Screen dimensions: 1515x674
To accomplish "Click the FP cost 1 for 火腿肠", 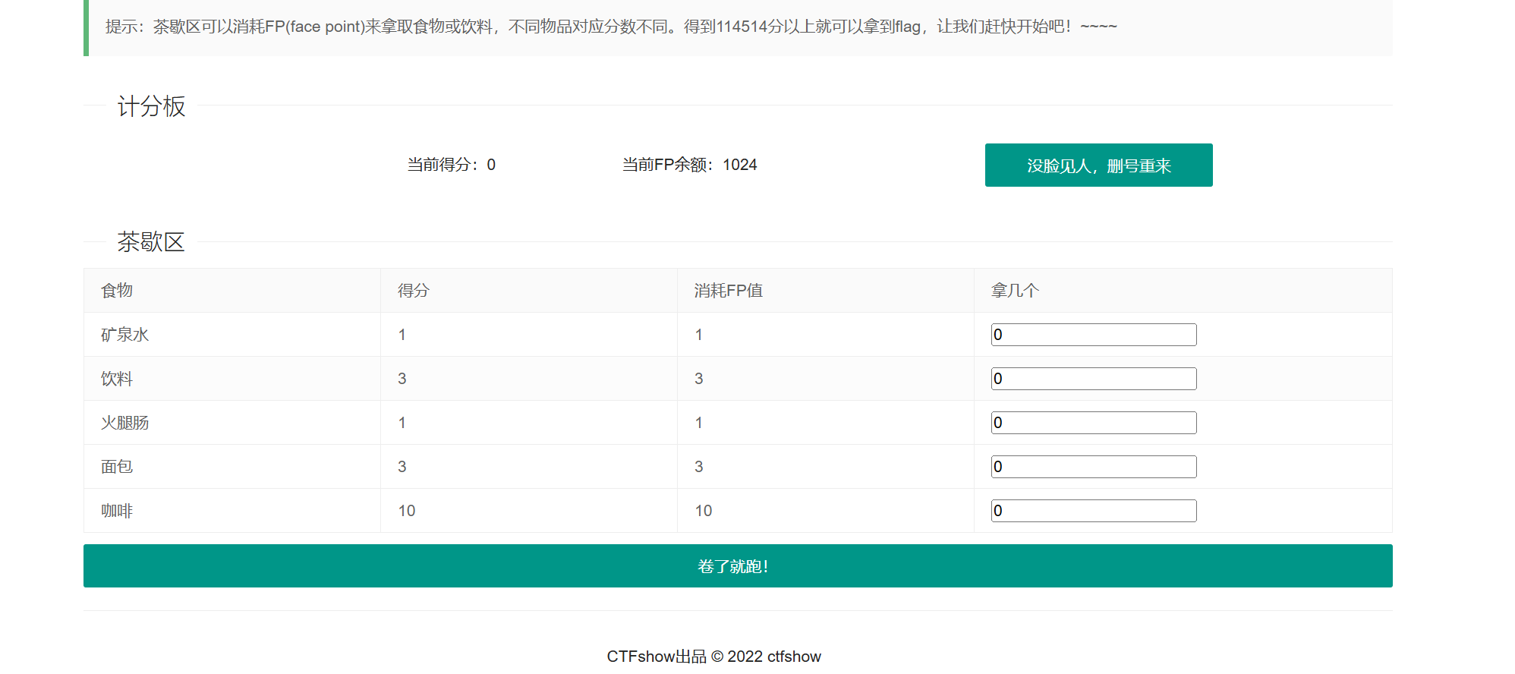I will click(x=699, y=423).
